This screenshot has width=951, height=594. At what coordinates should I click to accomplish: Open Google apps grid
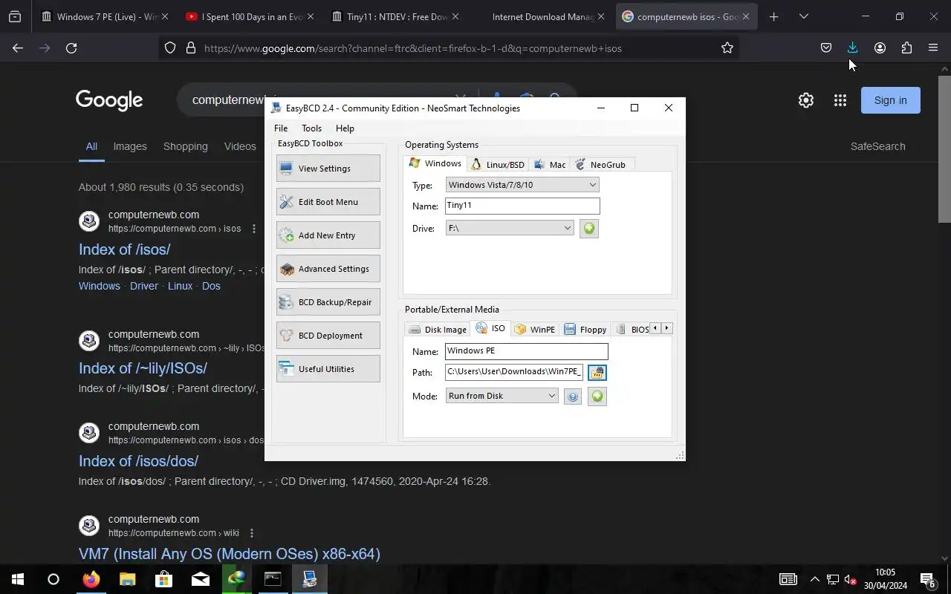pyautogui.click(x=840, y=100)
